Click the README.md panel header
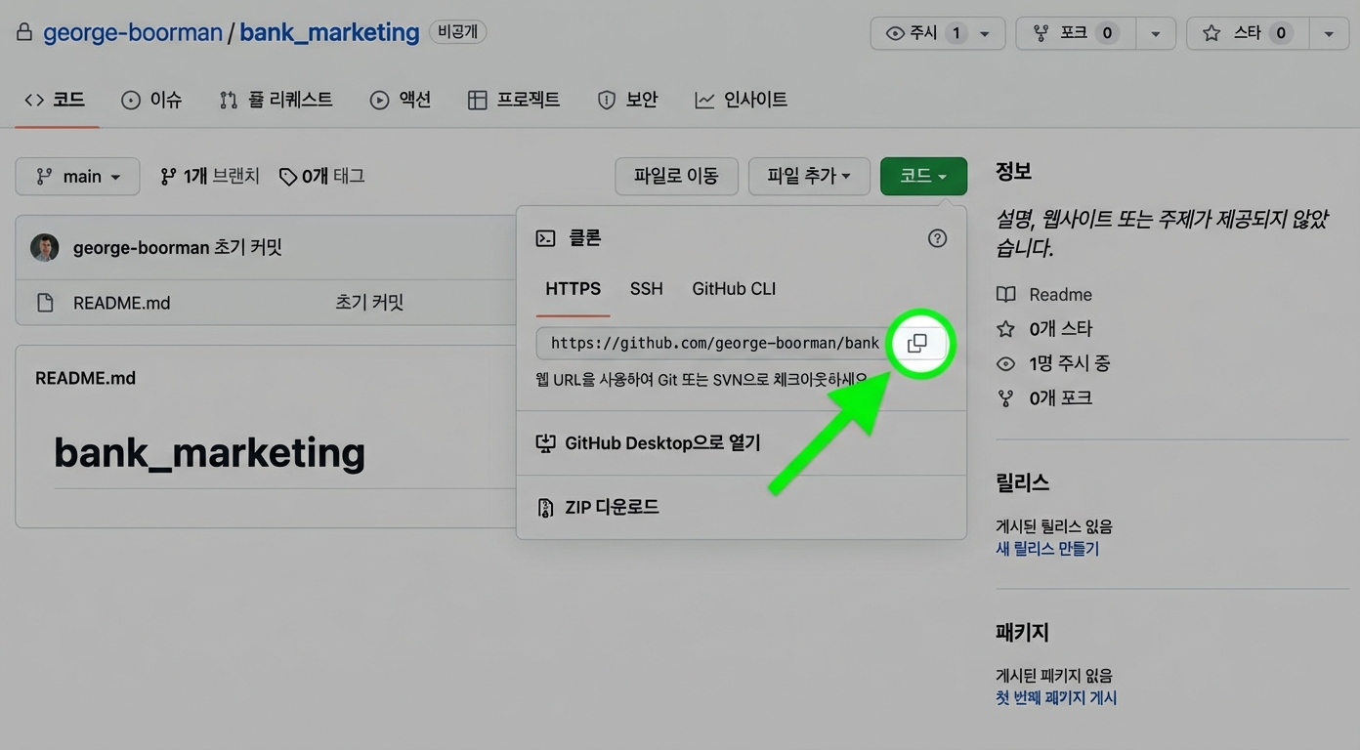Image resolution: width=1360 pixels, height=750 pixels. (x=85, y=379)
